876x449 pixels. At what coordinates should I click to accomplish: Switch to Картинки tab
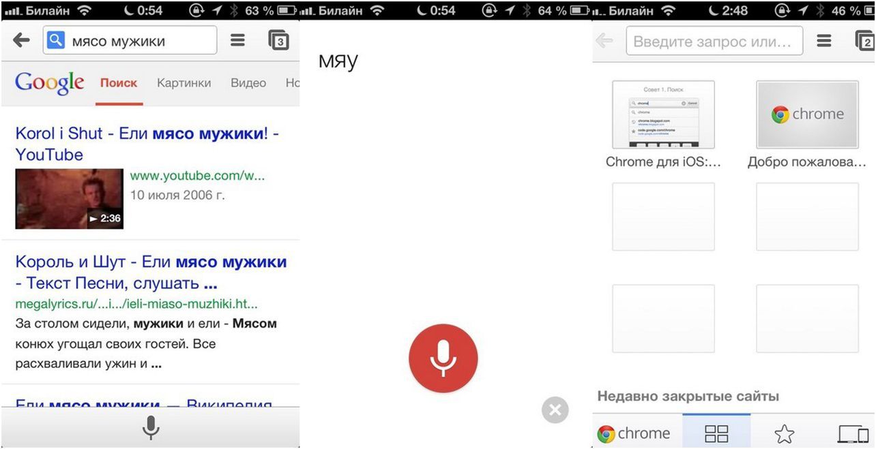[184, 83]
